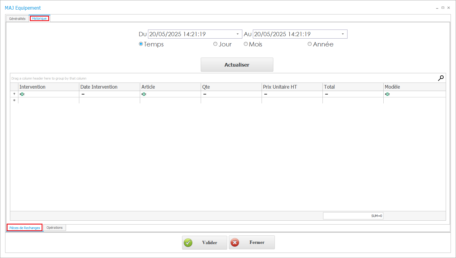Select the Temps radio button

tap(140, 44)
